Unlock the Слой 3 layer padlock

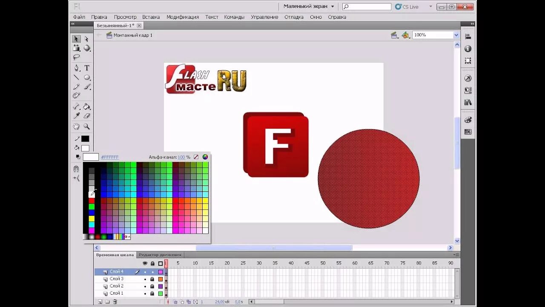152,279
